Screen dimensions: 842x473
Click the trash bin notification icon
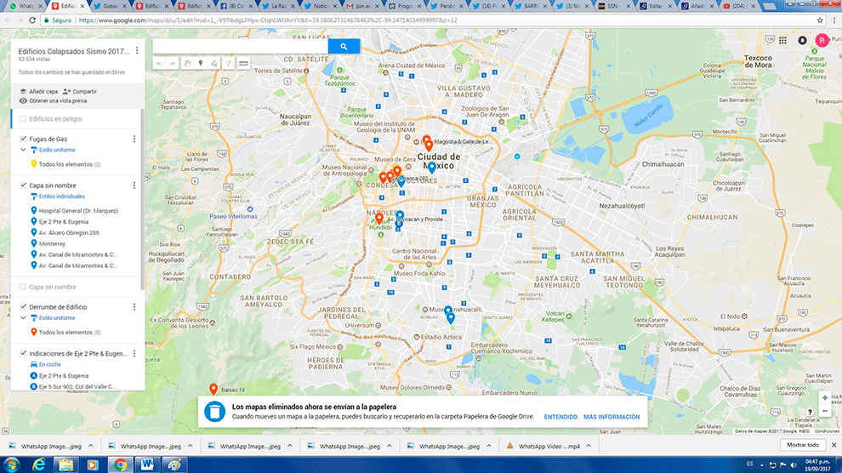tap(214, 412)
